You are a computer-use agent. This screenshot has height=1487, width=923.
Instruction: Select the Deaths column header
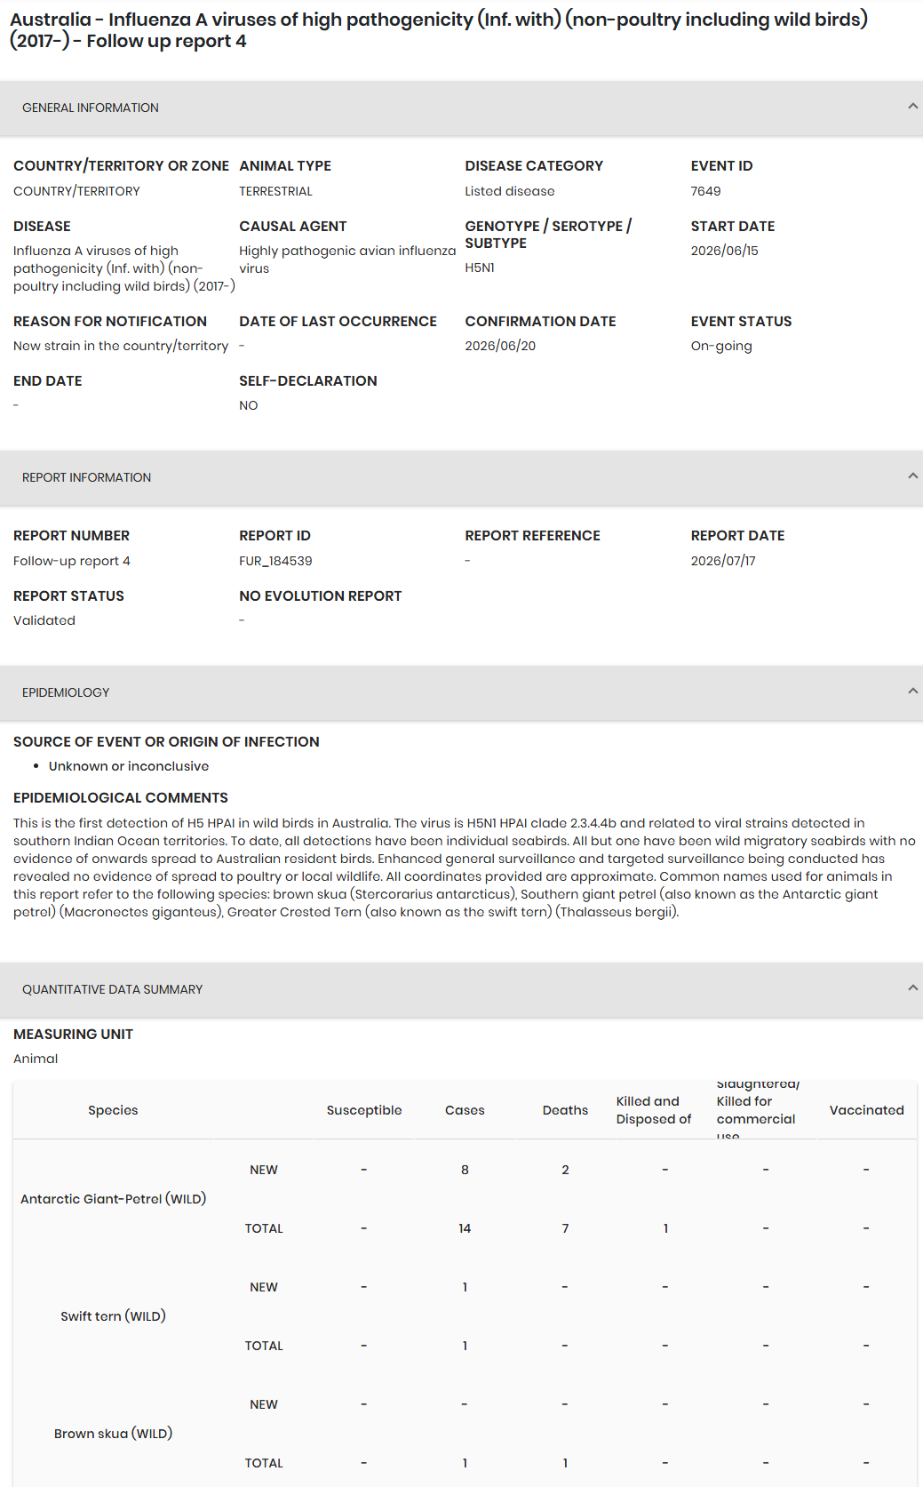pyautogui.click(x=565, y=1110)
